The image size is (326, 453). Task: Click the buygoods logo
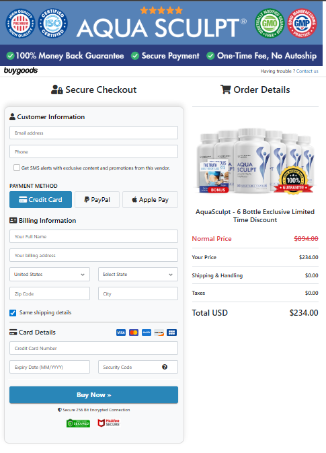click(21, 71)
